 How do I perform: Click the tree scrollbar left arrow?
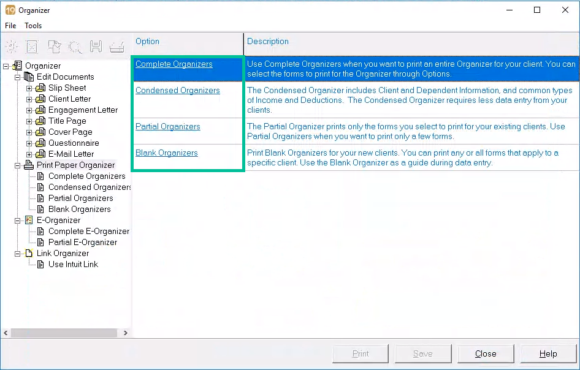[x=6, y=333]
